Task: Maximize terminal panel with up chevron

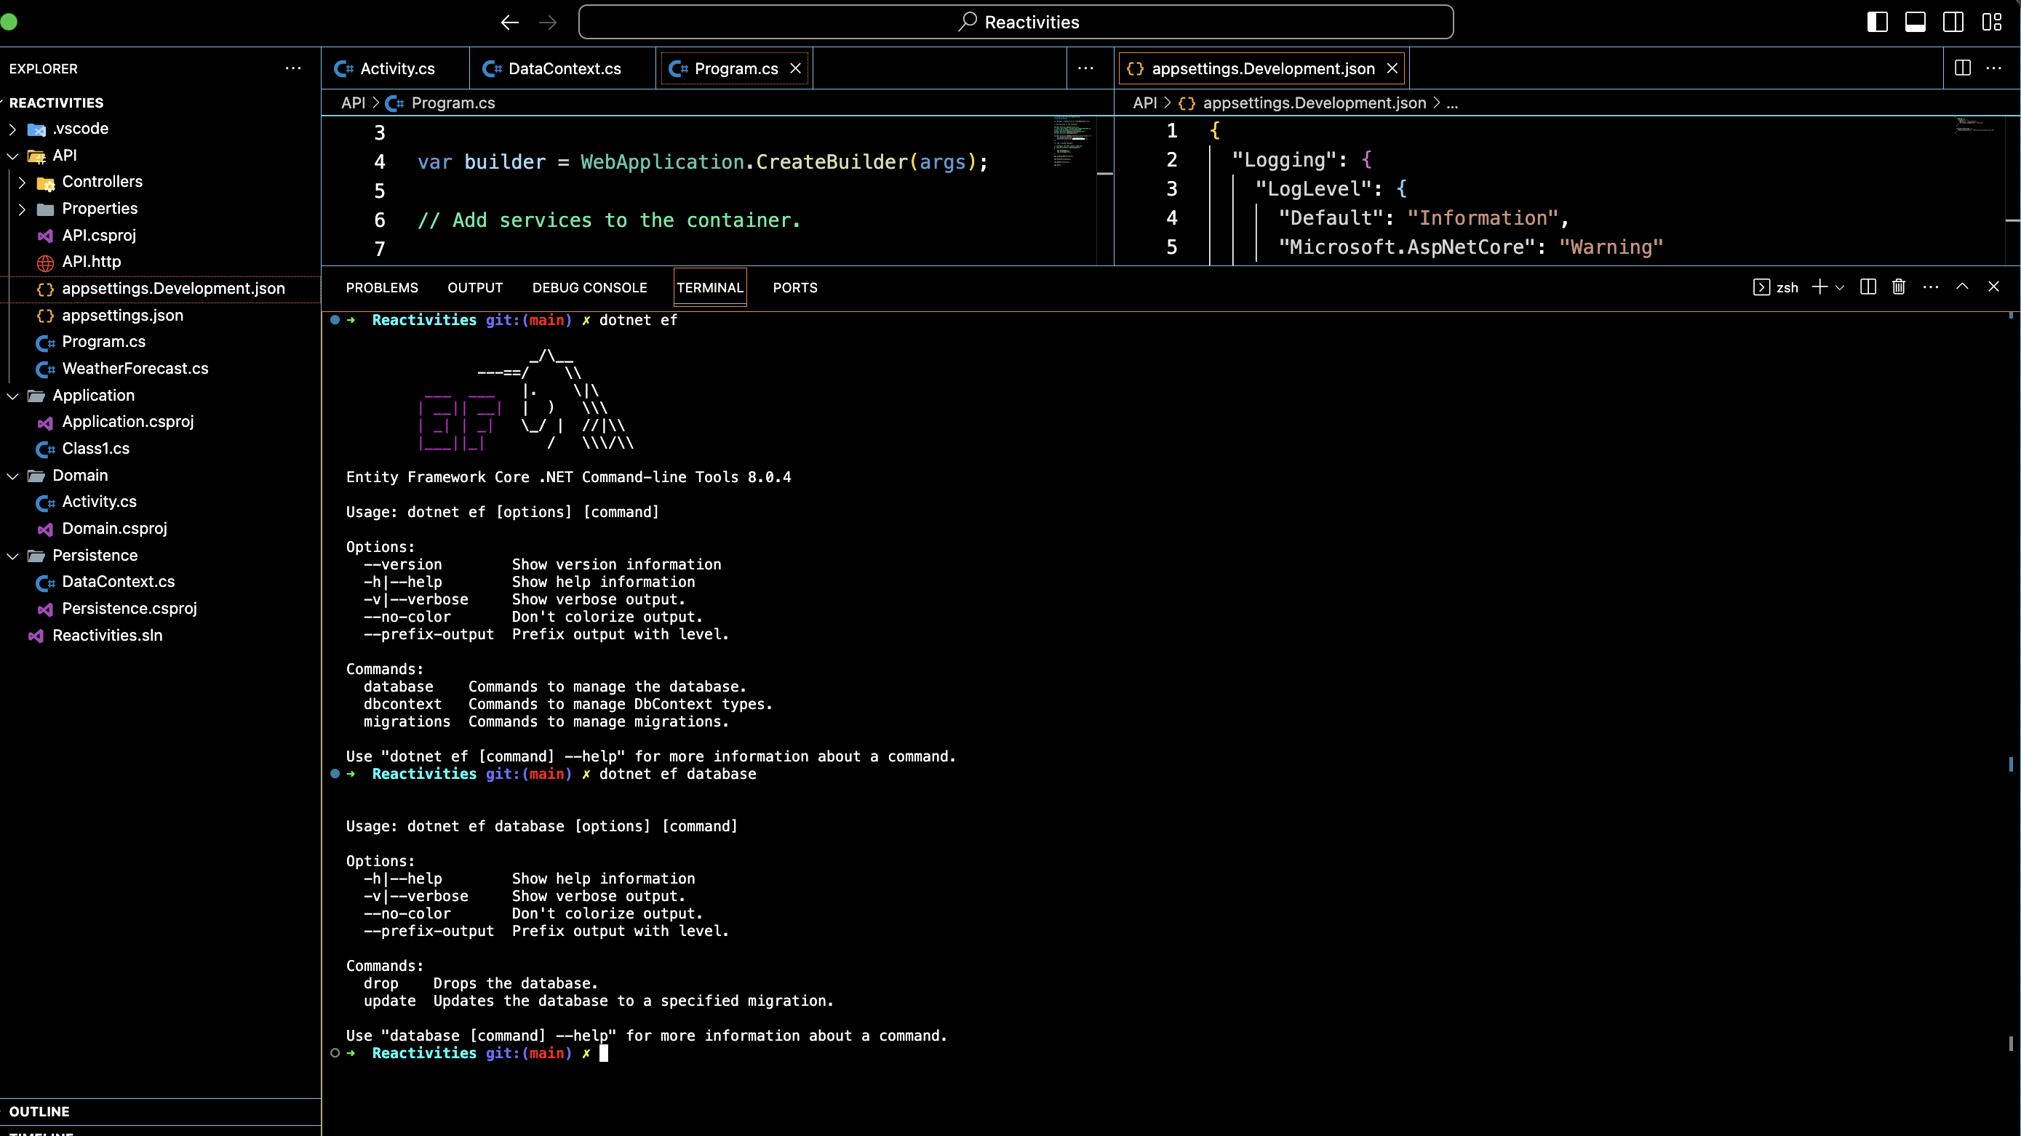Action: point(1961,287)
